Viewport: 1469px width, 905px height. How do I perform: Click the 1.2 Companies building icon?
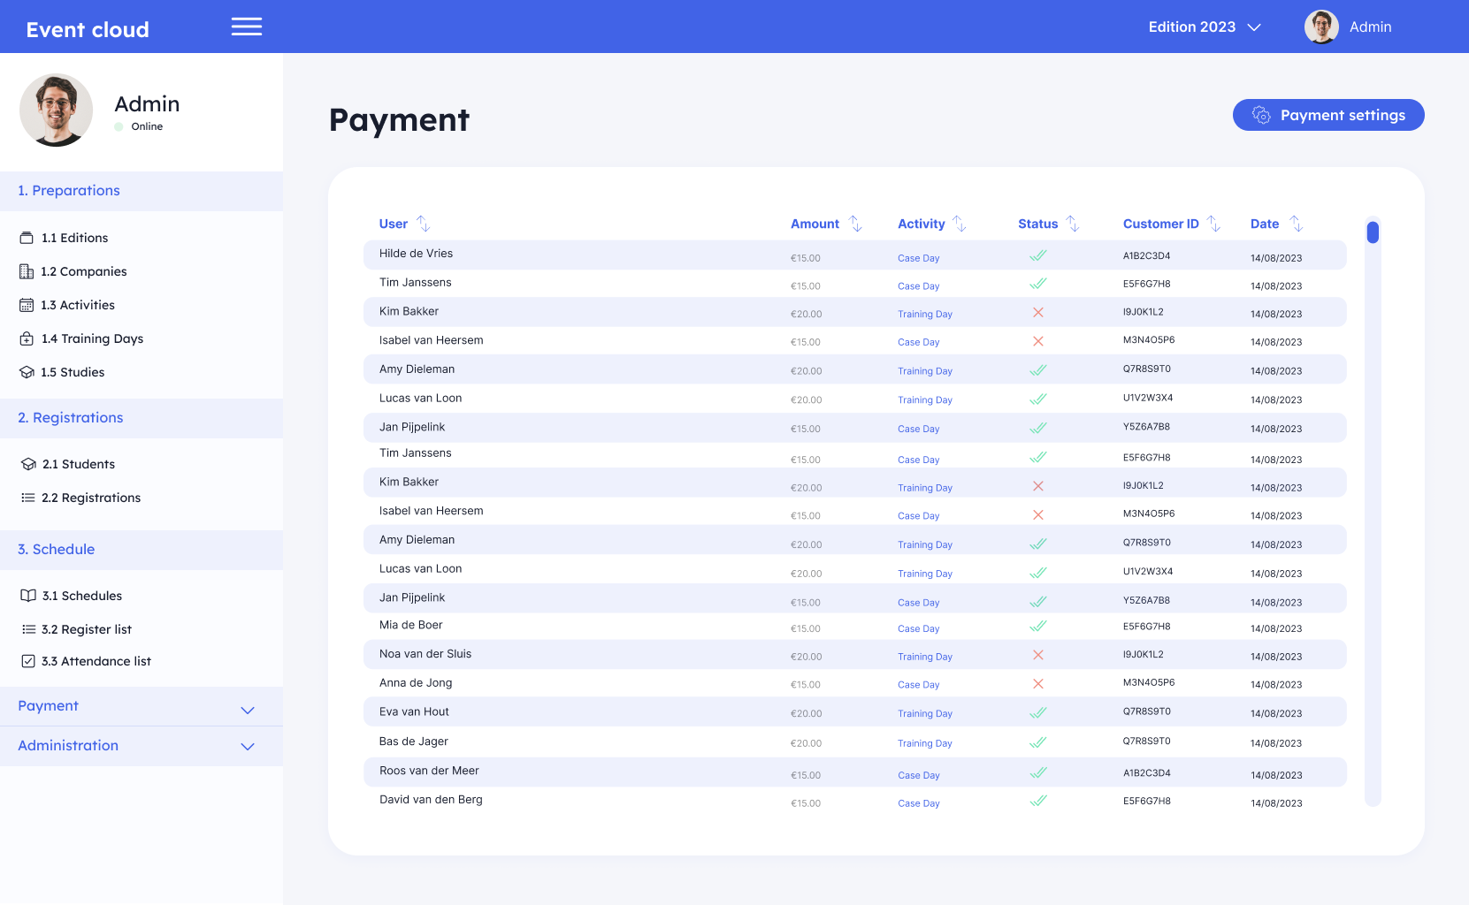[27, 271]
